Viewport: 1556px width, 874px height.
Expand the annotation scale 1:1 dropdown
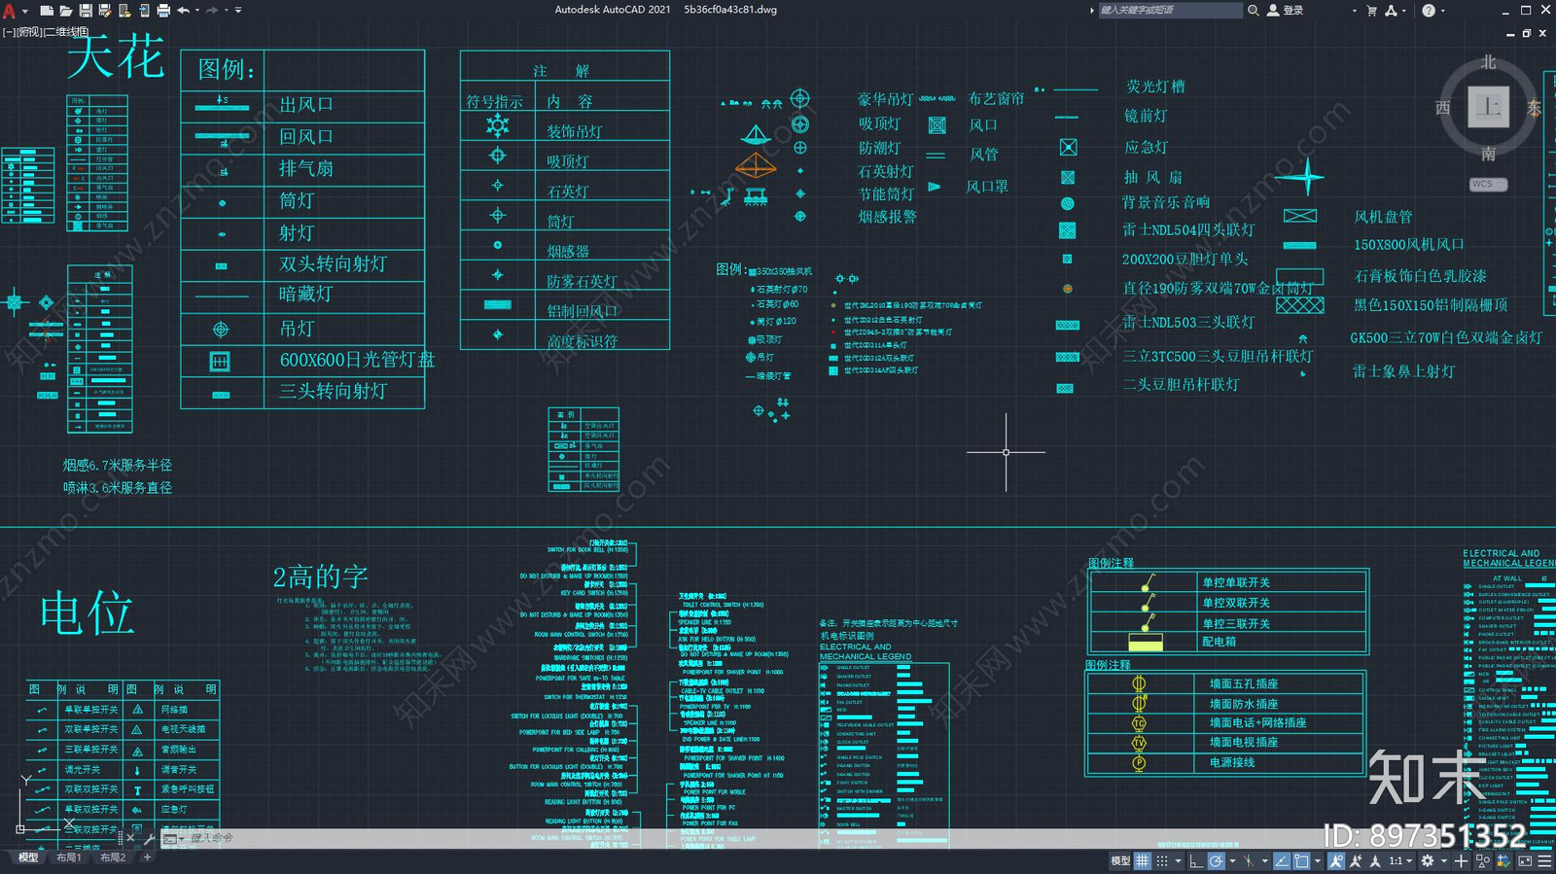click(1399, 860)
